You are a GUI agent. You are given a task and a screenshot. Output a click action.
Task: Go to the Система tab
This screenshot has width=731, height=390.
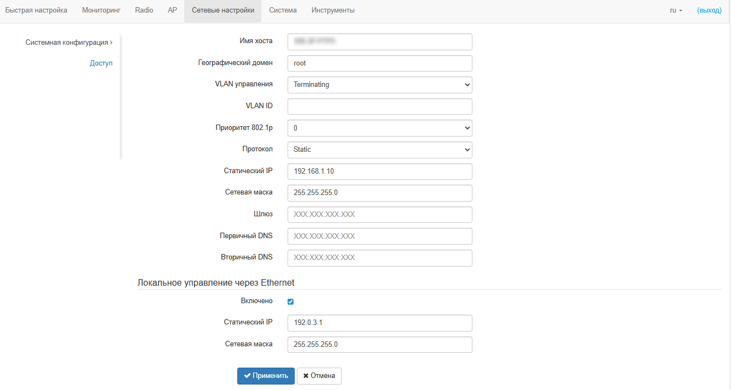(283, 10)
